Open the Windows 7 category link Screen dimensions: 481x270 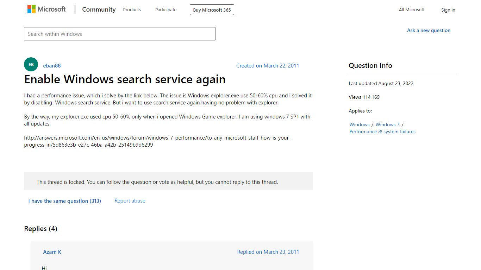point(387,124)
